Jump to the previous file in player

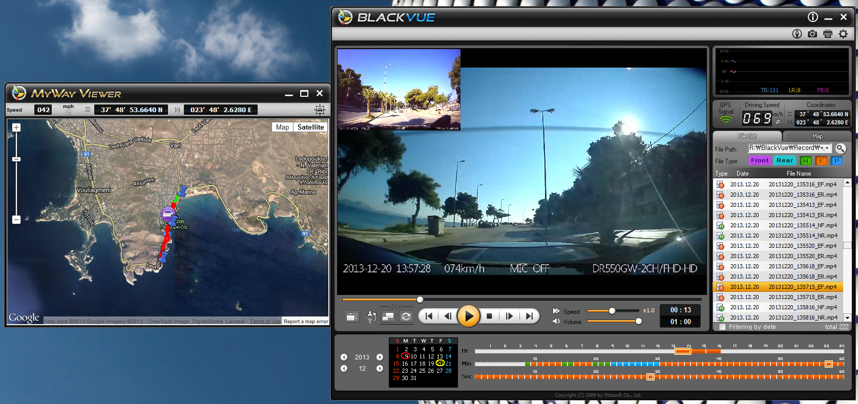tap(429, 316)
